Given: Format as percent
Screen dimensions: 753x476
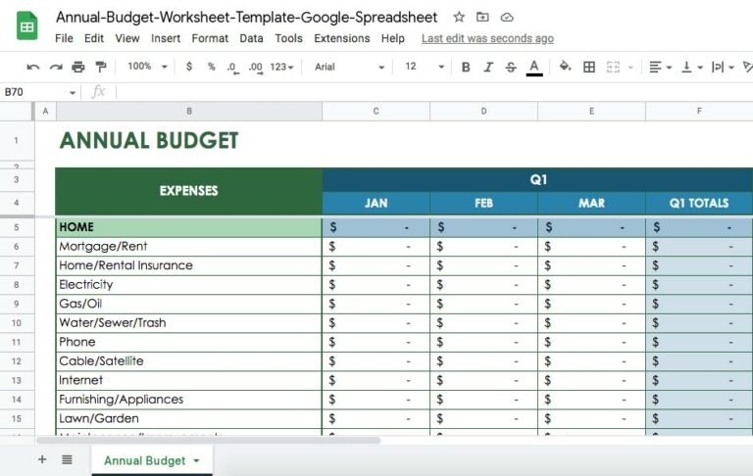Looking at the screenshot, I should [x=212, y=67].
